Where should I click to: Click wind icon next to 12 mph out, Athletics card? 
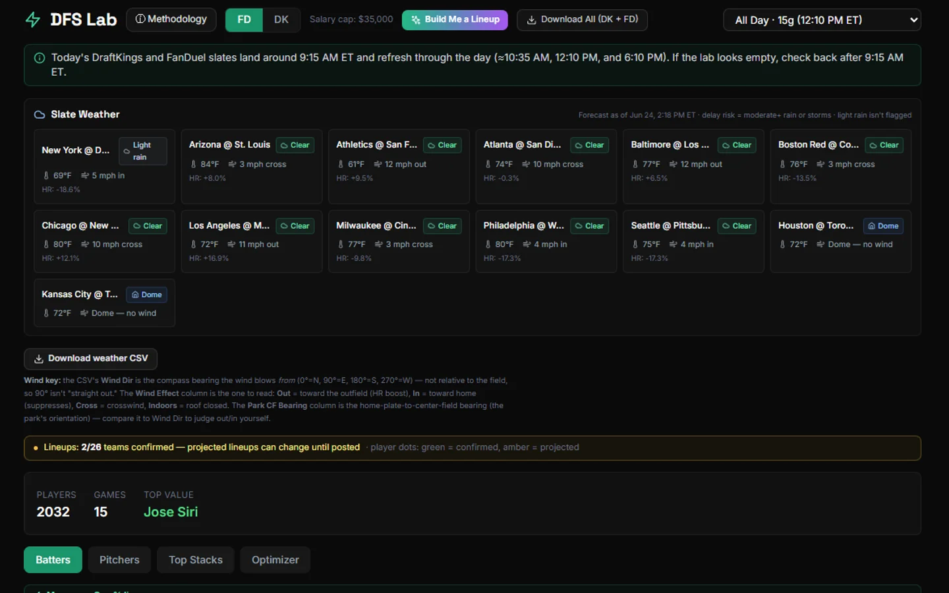378,164
